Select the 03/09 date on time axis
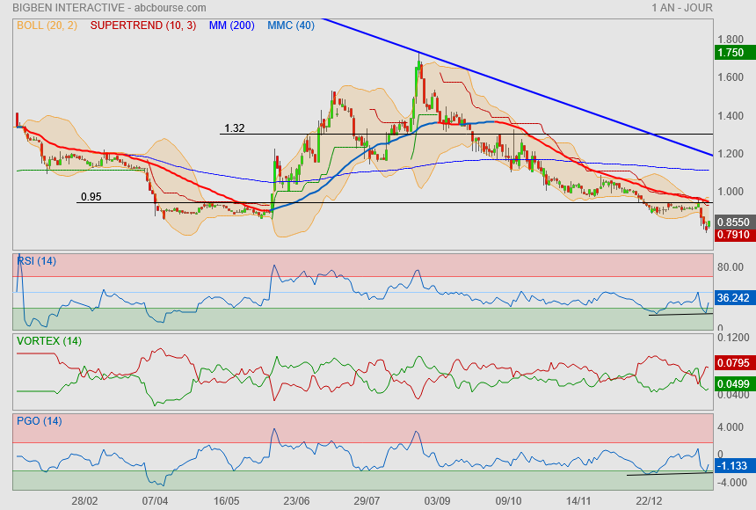 click(437, 499)
